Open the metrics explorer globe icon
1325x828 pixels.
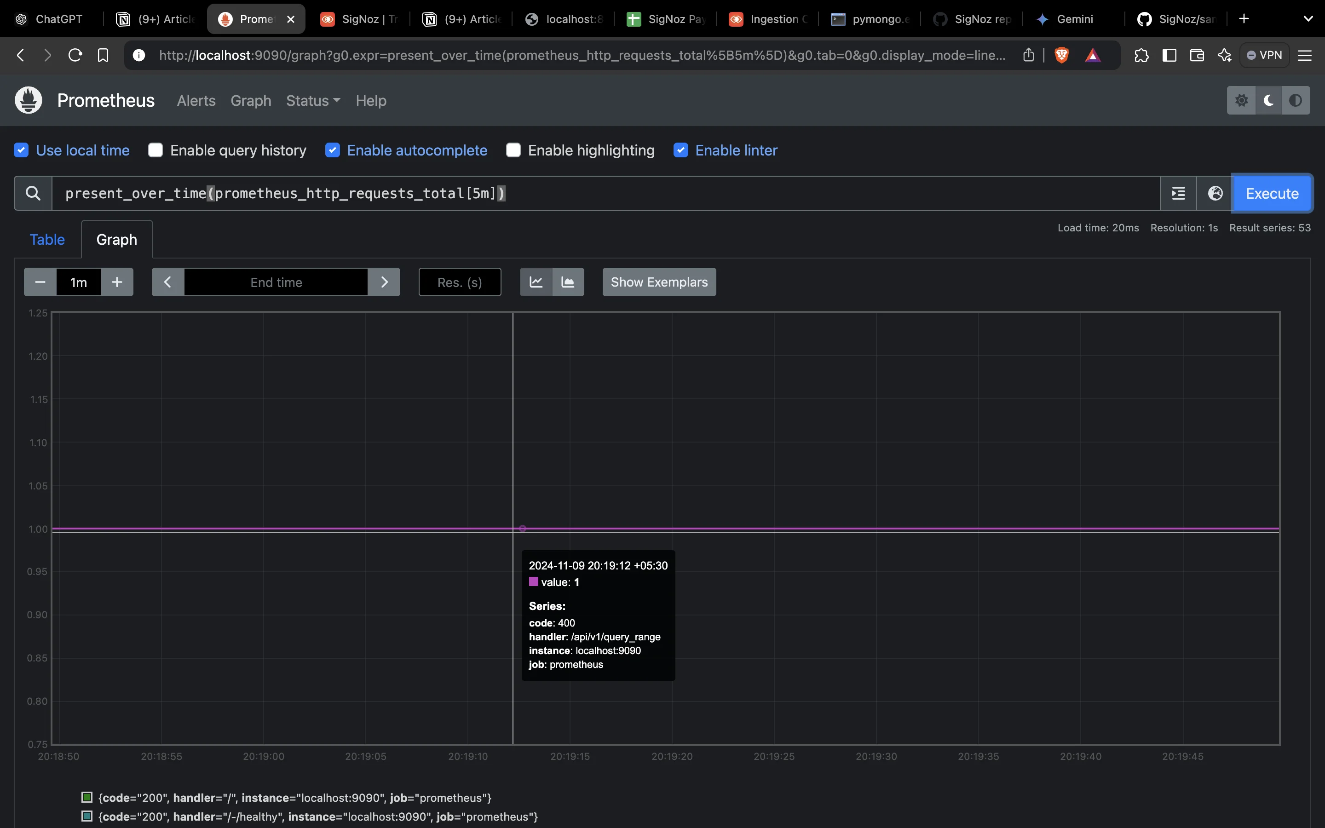[x=1215, y=193]
